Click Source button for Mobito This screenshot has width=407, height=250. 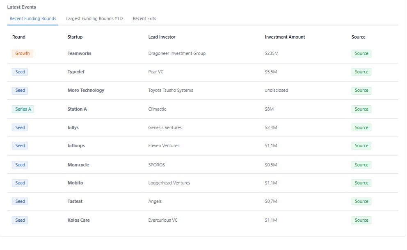(361, 183)
